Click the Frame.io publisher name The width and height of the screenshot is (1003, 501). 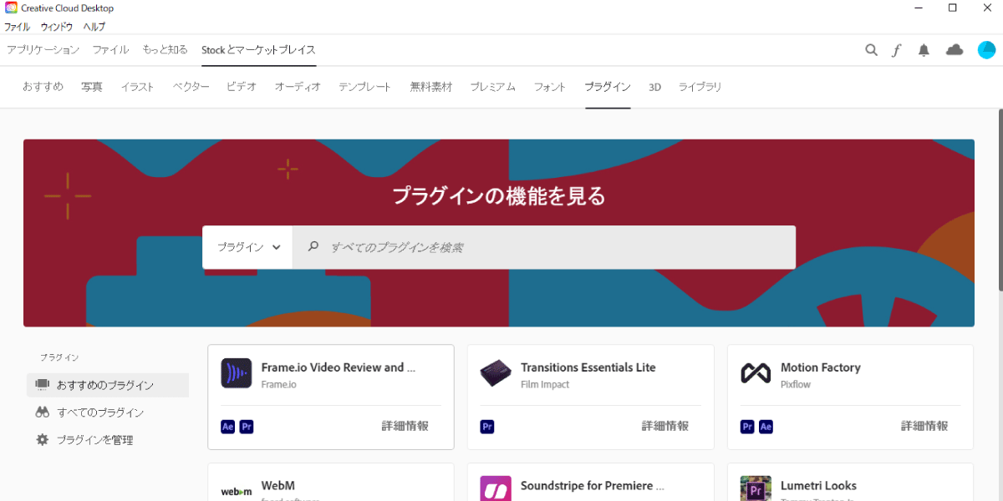point(278,385)
